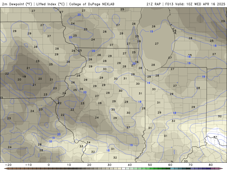Click the "80" color scale label
Viewport: 227px width, 170px height.
(211, 165)
